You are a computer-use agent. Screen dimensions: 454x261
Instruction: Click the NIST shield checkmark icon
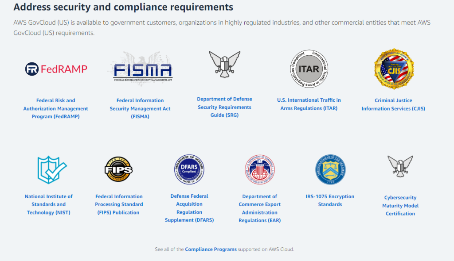pos(52,170)
